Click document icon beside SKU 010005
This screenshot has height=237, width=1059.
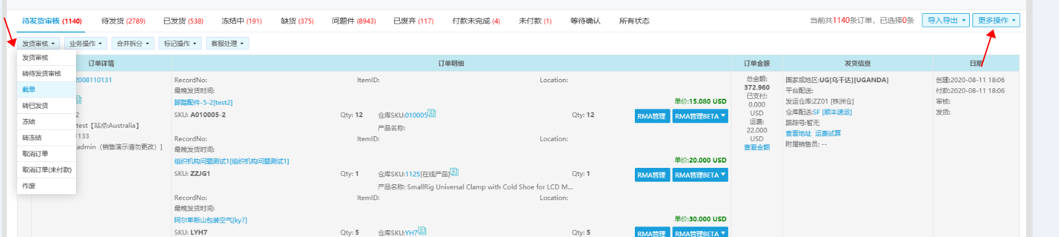[x=432, y=113]
